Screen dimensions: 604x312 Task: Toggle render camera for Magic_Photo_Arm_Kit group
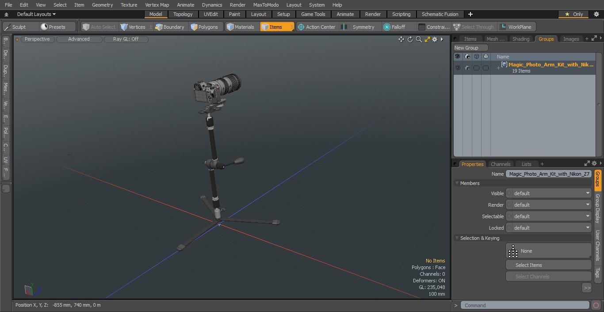pyautogui.click(x=467, y=68)
